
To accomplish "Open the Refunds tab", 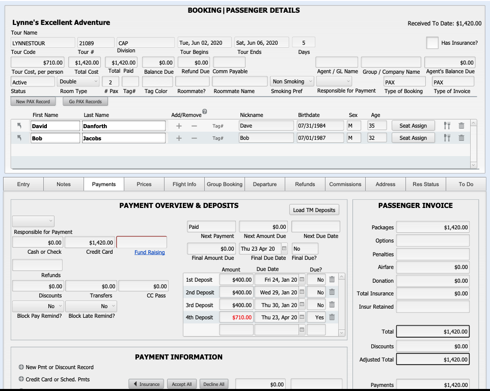I will (305, 184).
